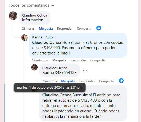Click Karina's avatar beside the Fiat Cronos reply
The image size is (141, 122).
tap(24, 38)
